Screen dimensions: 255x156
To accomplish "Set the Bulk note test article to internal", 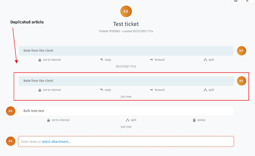I will [x=58, y=120].
